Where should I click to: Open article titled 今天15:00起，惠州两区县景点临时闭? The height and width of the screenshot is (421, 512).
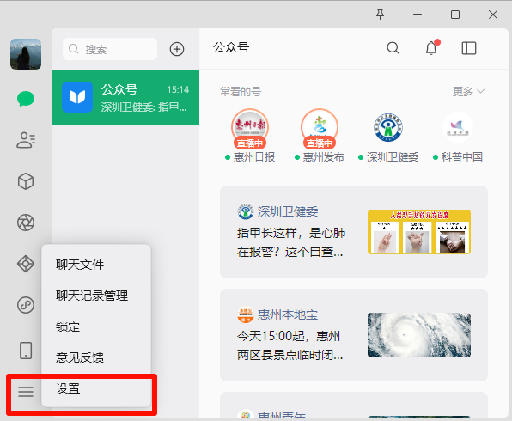290,345
